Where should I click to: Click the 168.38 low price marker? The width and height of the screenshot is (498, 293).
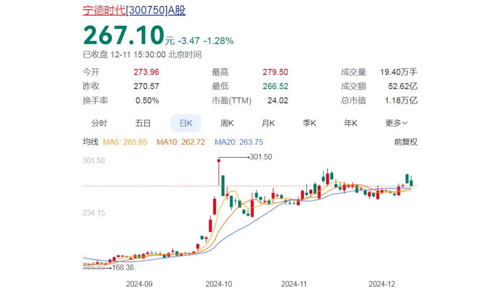[122, 267]
